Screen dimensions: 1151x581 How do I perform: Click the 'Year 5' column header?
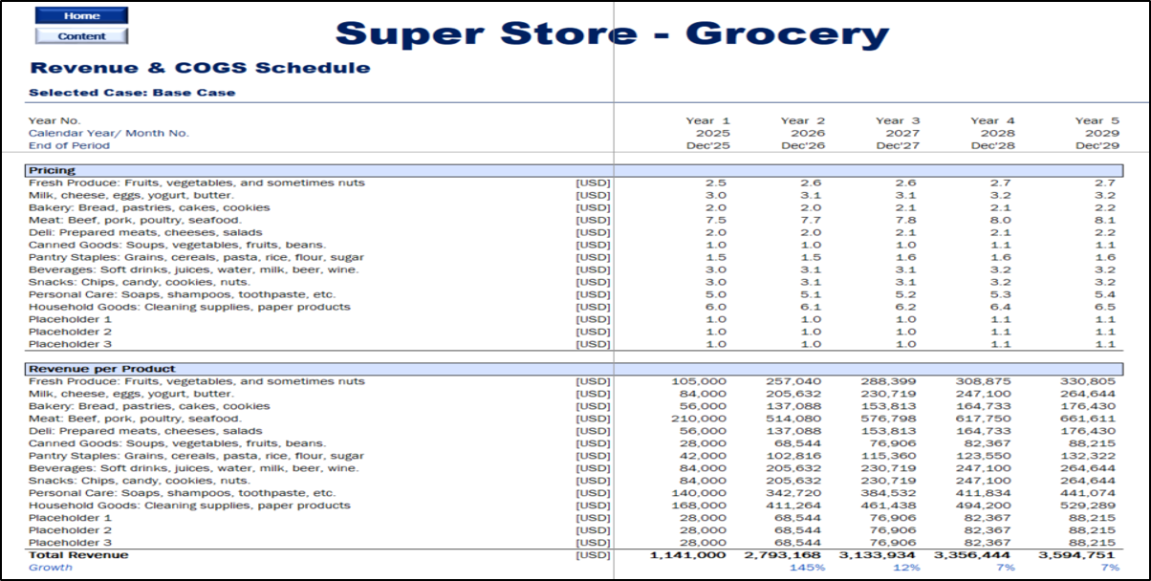[1097, 120]
